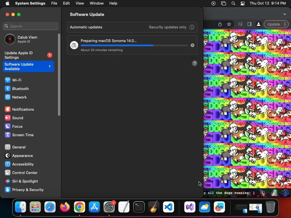
Task: Open Terminal from the Dock
Action: pos(139,207)
